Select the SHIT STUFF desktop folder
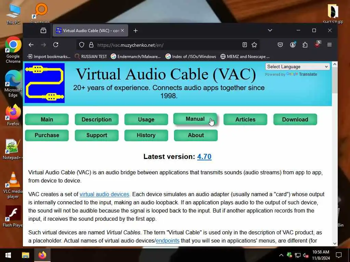This screenshot has width=350, height=262. [333, 13]
